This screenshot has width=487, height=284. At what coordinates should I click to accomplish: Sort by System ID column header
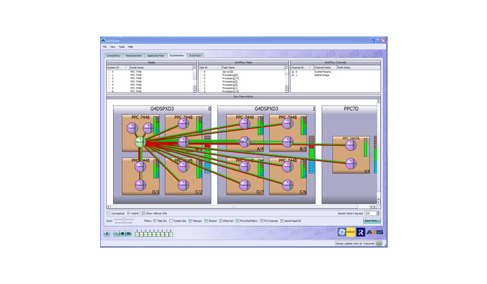click(x=118, y=68)
